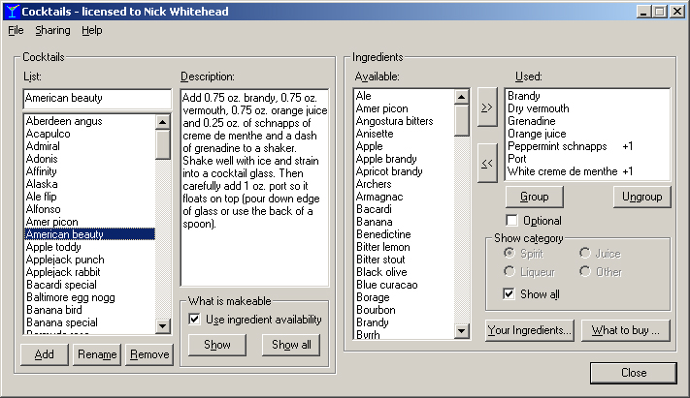
Task: Add ingredient with the >> button
Action: coord(487,107)
